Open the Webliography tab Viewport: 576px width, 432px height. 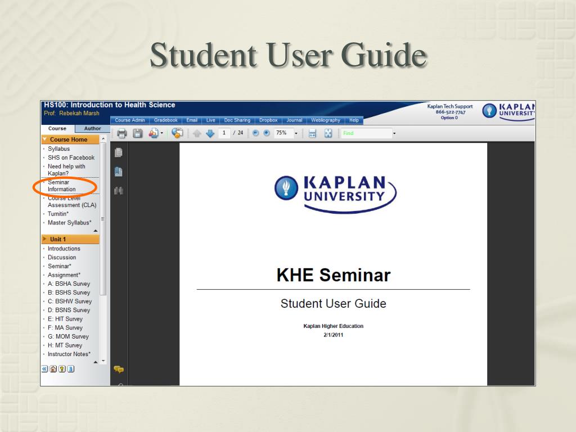click(x=326, y=120)
